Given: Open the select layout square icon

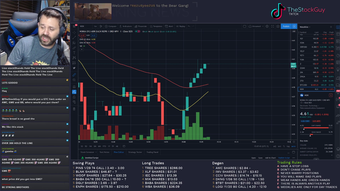Looking at the screenshot, I should [244, 26].
